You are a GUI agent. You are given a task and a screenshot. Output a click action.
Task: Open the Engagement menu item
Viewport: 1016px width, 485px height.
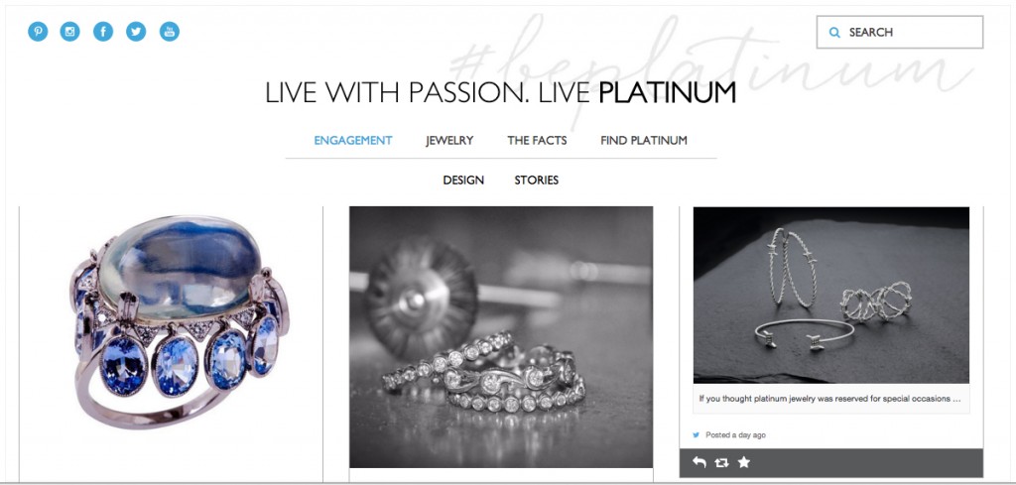click(x=353, y=141)
